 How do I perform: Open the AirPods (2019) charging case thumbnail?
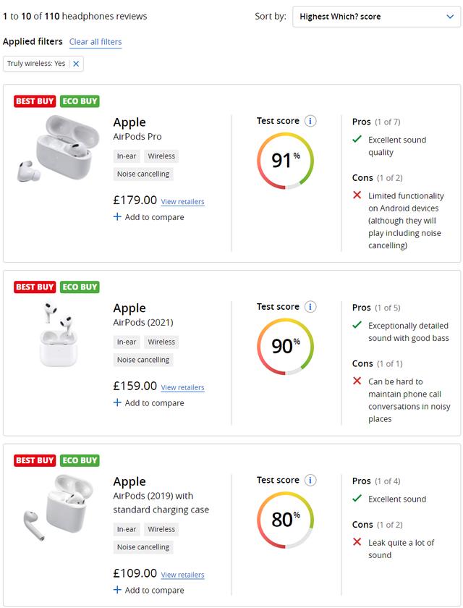(x=58, y=507)
